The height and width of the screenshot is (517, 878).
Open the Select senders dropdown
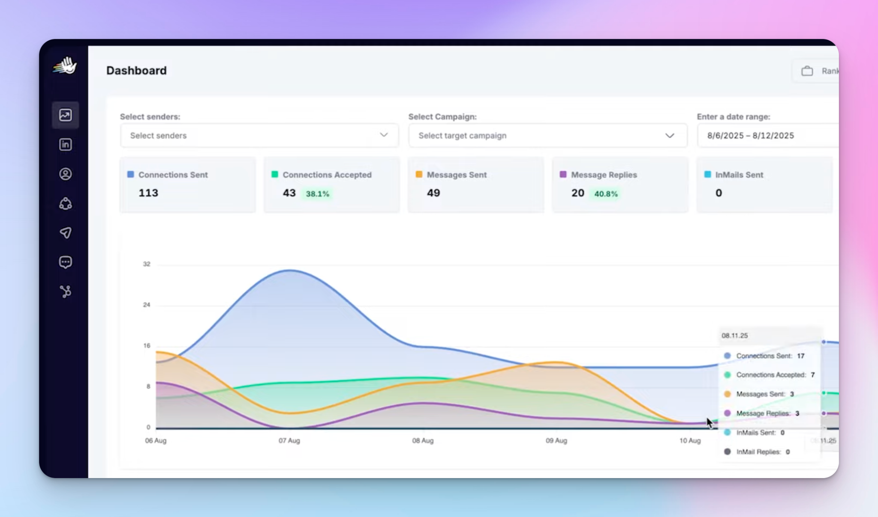tap(259, 136)
